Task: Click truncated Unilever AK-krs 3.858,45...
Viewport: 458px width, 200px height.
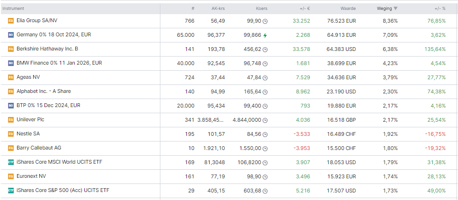Action: click(x=211, y=120)
